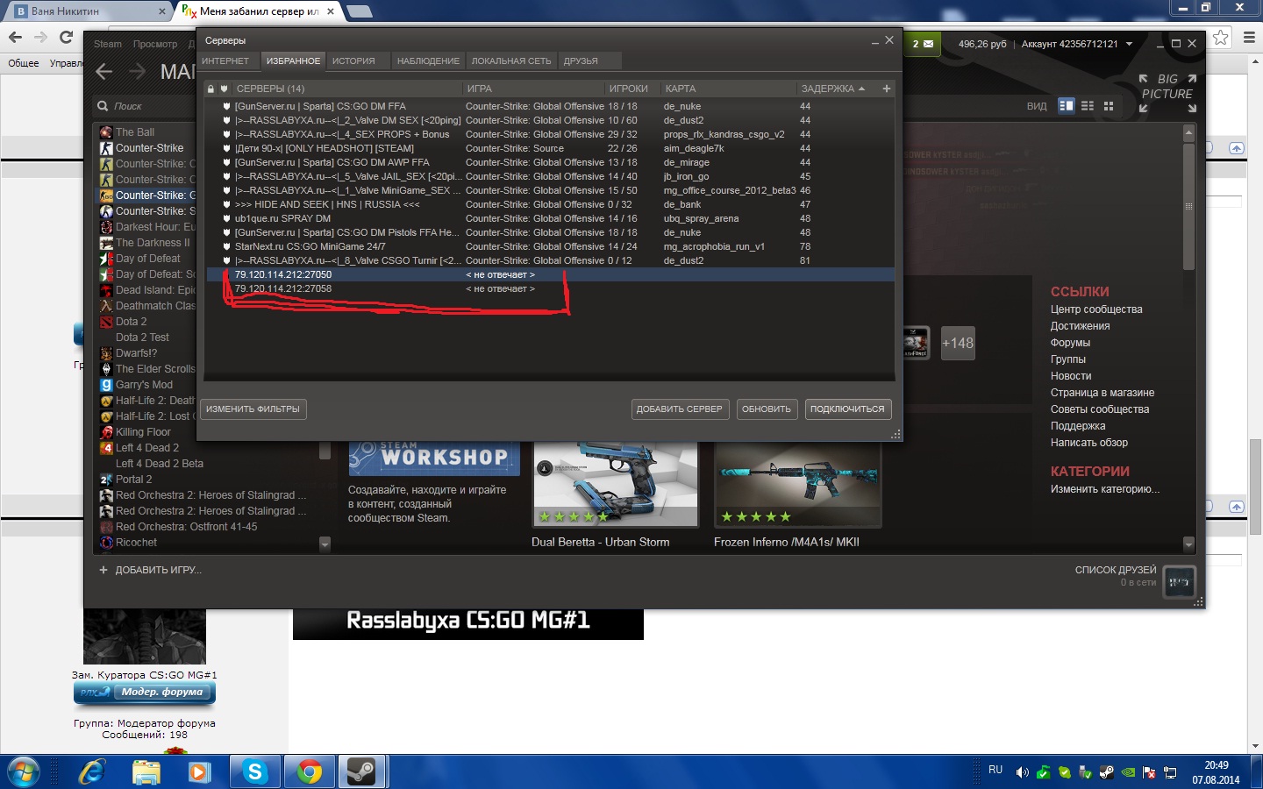
Task: Open Skype from taskbar
Action: click(255, 772)
